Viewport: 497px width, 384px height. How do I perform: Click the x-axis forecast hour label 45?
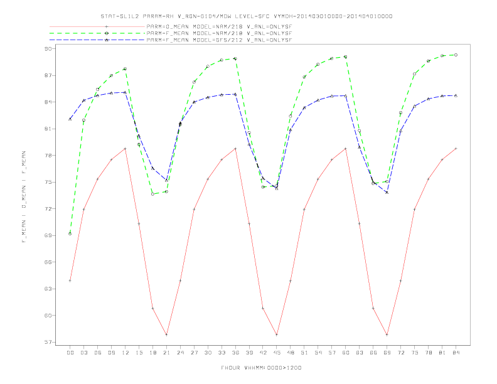(277, 353)
